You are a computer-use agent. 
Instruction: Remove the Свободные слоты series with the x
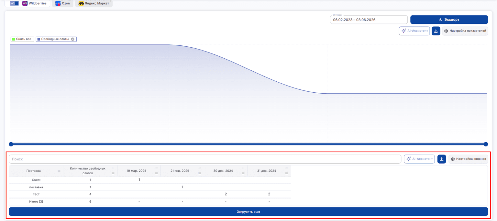pyautogui.click(x=73, y=39)
